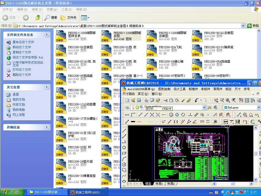
Task: Select the Polyline tool in the draw toolbar
Action: click(124, 142)
